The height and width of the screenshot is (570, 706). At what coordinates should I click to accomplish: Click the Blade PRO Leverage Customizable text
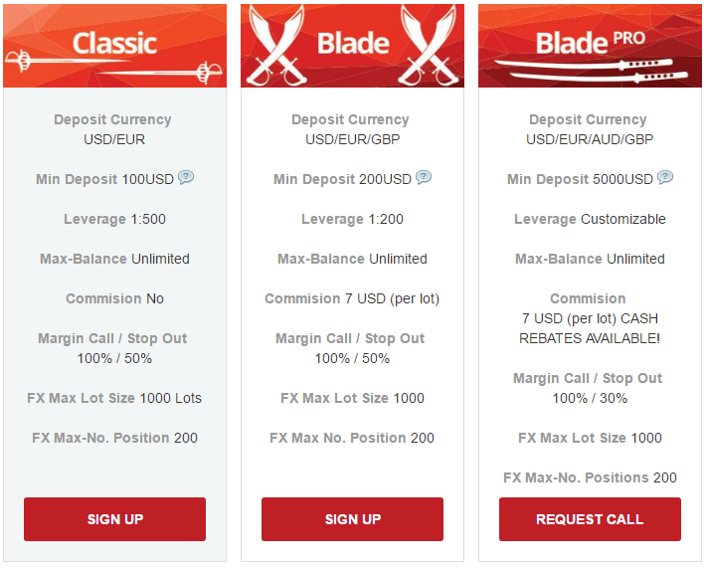click(x=590, y=219)
